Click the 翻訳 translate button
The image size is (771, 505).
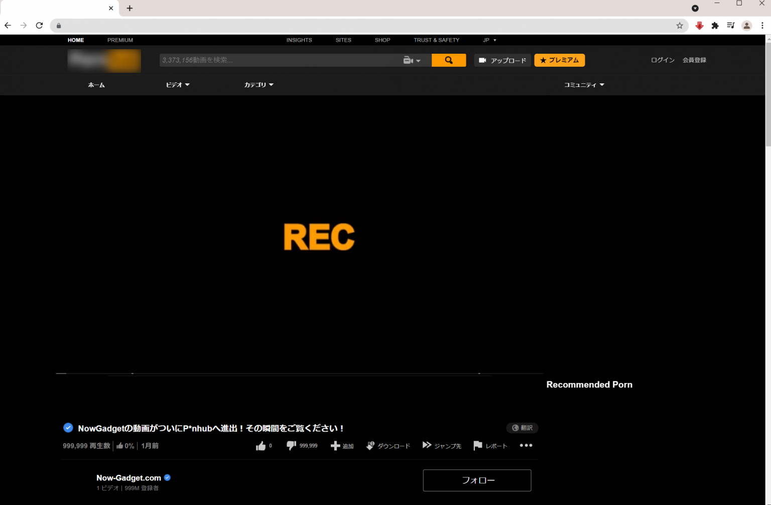point(522,428)
